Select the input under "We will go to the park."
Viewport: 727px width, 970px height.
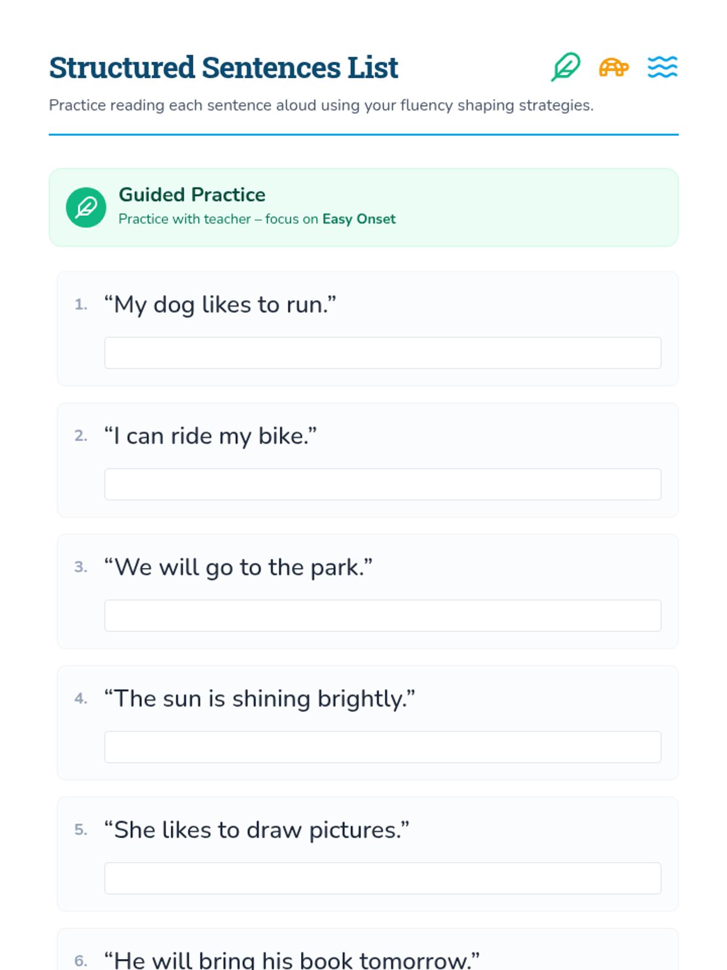click(382, 615)
